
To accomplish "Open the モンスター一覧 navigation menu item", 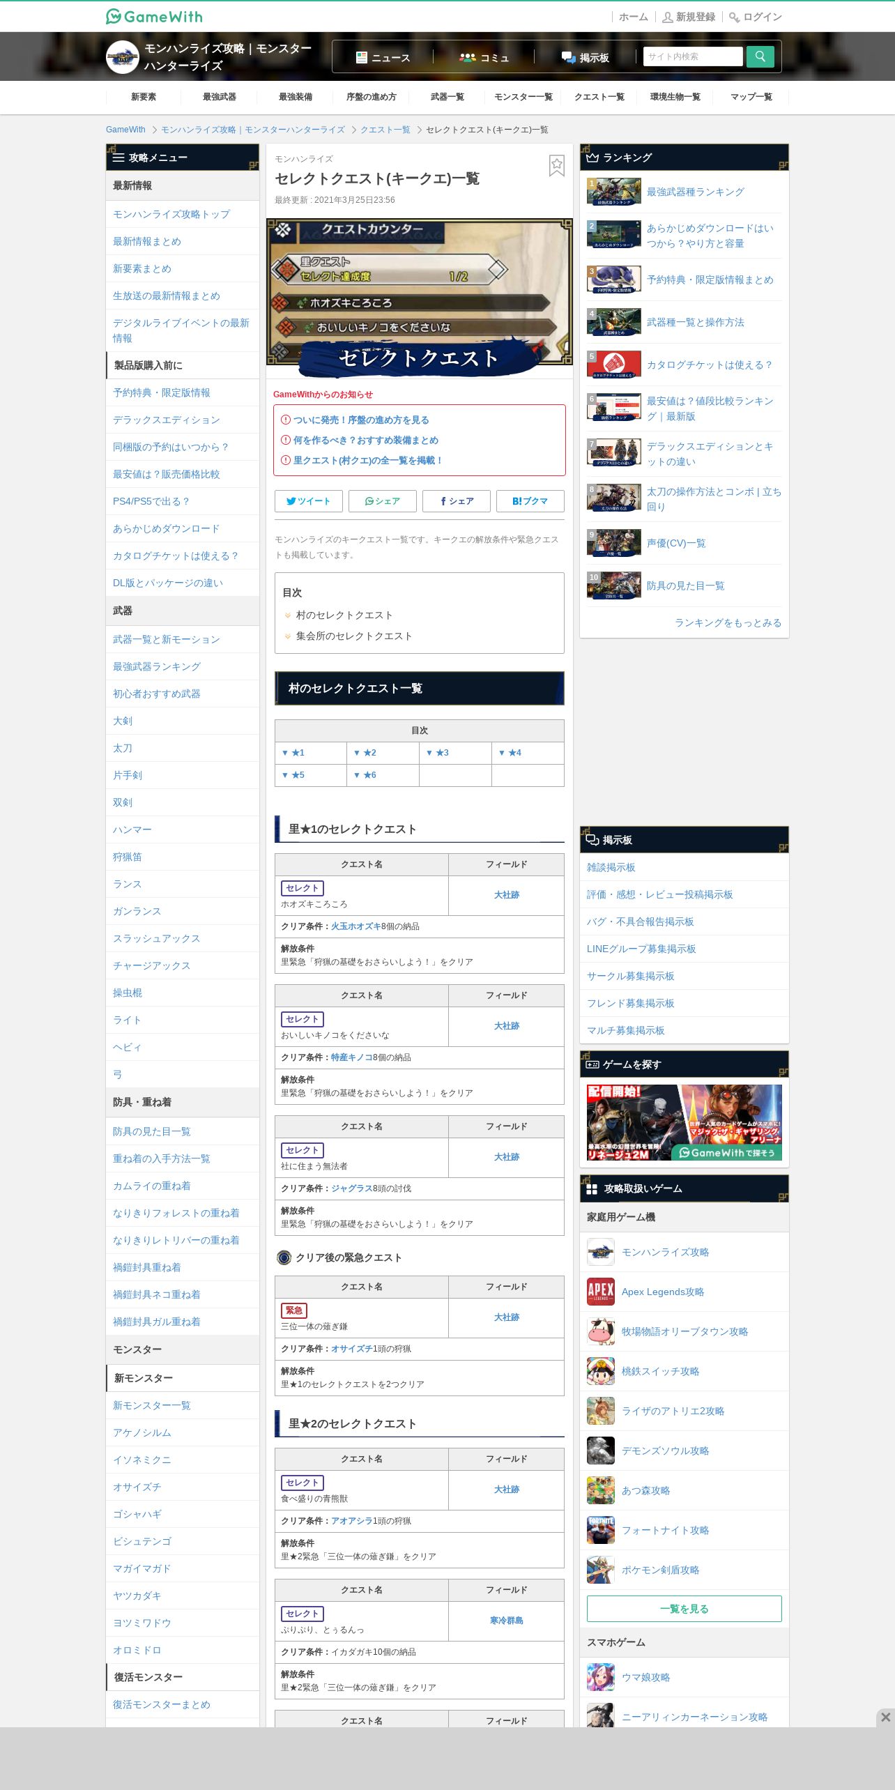I will tap(523, 97).
